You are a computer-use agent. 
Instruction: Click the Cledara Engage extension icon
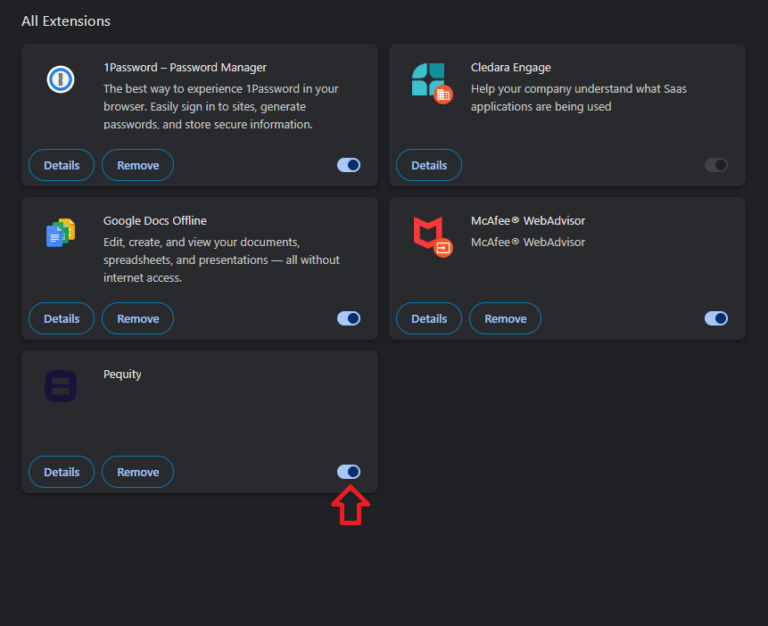pyautogui.click(x=432, y=83)
